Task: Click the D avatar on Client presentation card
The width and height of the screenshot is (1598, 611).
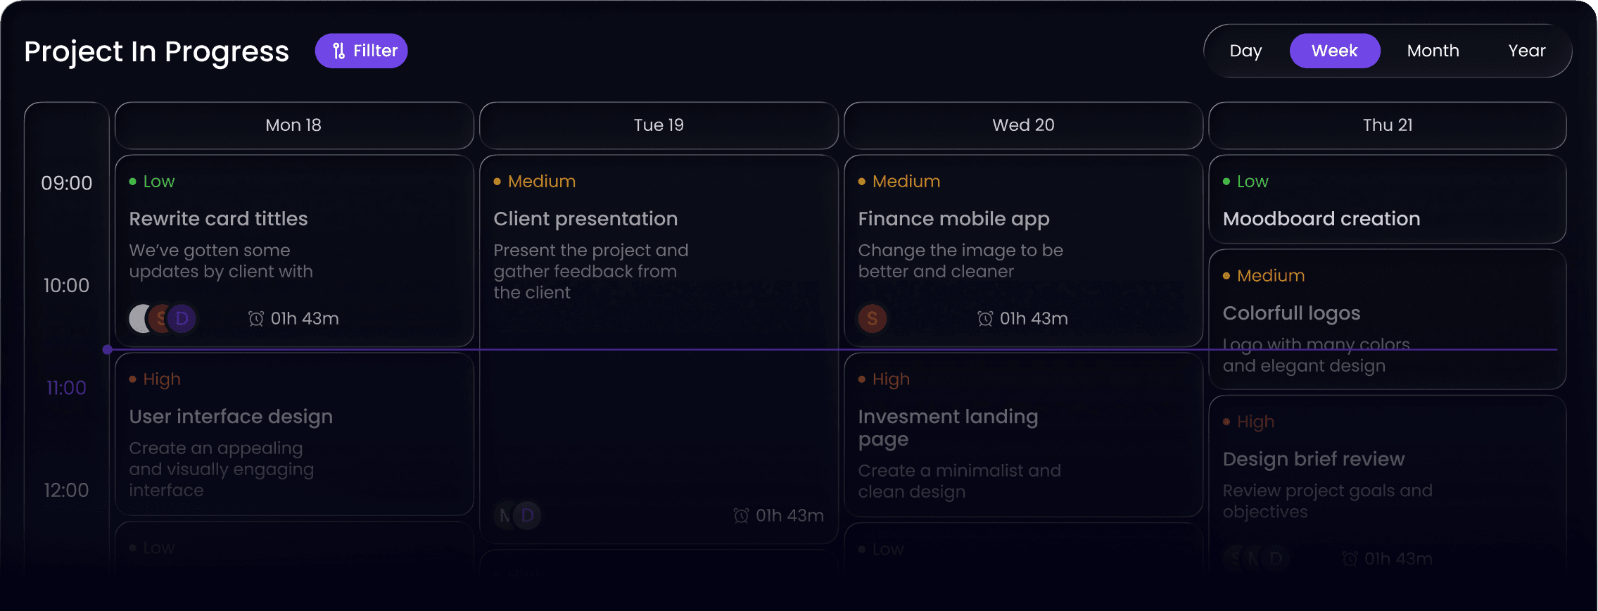Action: point(528,516)
